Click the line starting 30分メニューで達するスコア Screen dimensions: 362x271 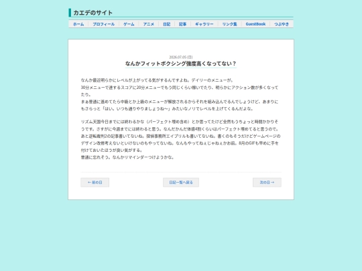click(180, 88)
